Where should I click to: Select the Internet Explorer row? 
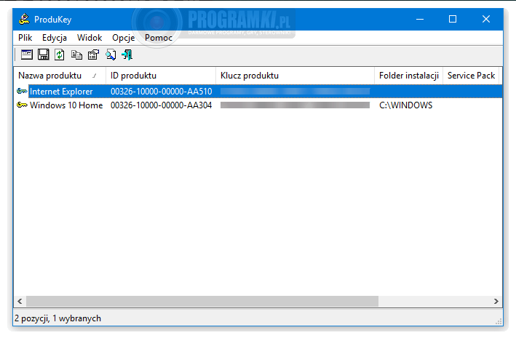tap(258, 92)
